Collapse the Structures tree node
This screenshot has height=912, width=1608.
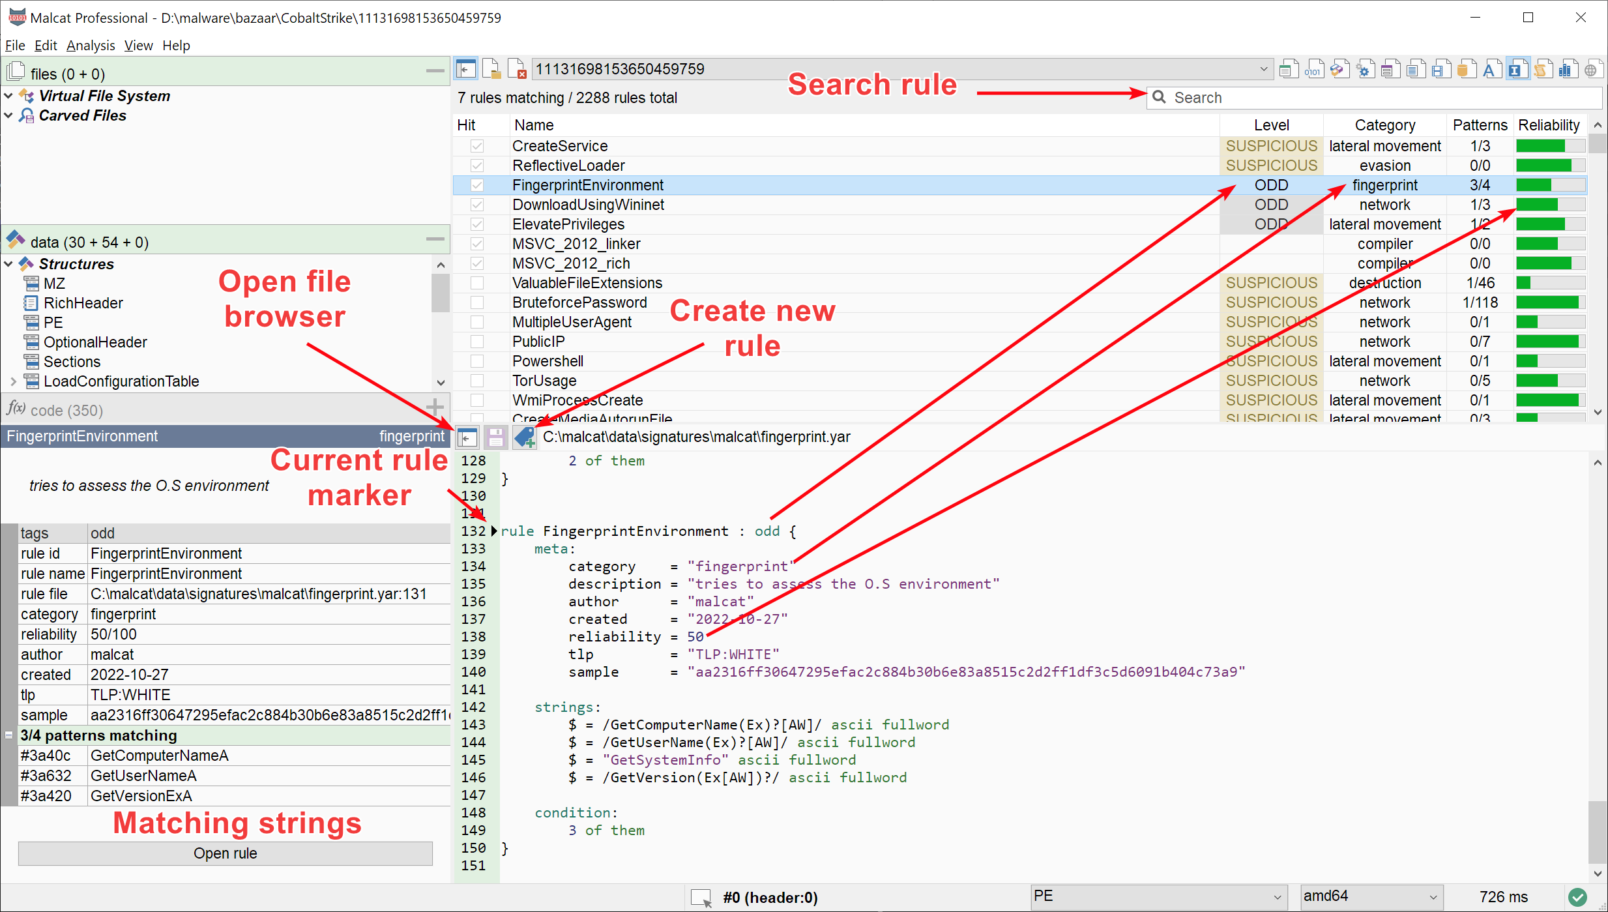(9, 264)
